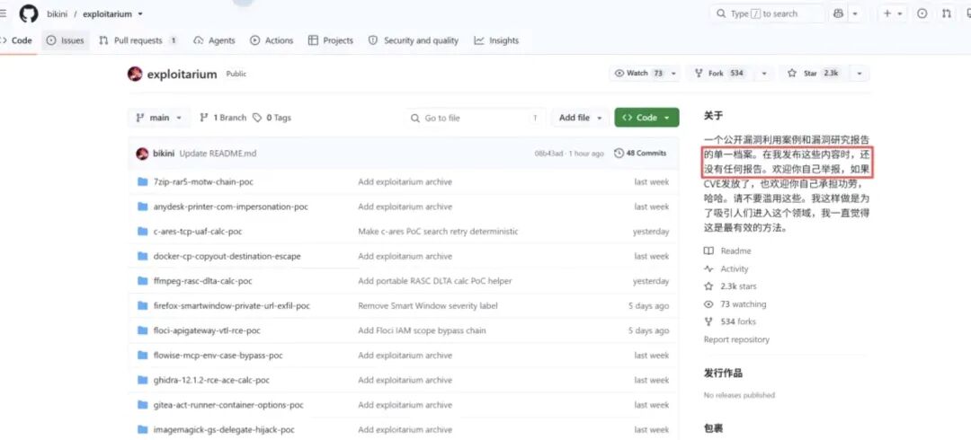The image size is (971, 440).
Task: View the Insights tab
Action: coord(496,40)
